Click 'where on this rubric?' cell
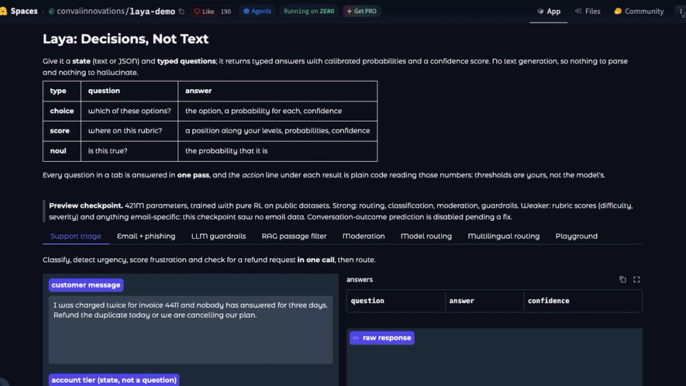The image size is (686, 386). tap(130, 131)
